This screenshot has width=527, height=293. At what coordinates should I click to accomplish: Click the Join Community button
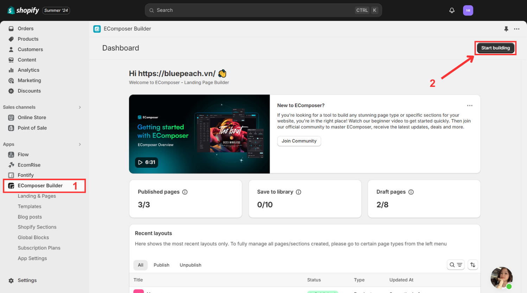(x=299, y=141)
